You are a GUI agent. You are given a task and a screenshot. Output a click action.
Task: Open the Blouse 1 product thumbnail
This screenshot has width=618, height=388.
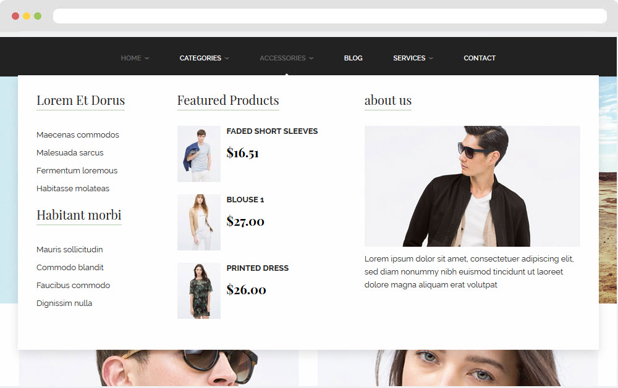coord(199,222)
